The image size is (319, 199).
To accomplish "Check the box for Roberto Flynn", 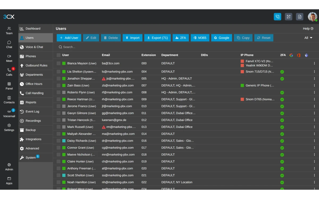I will [58, 92].
